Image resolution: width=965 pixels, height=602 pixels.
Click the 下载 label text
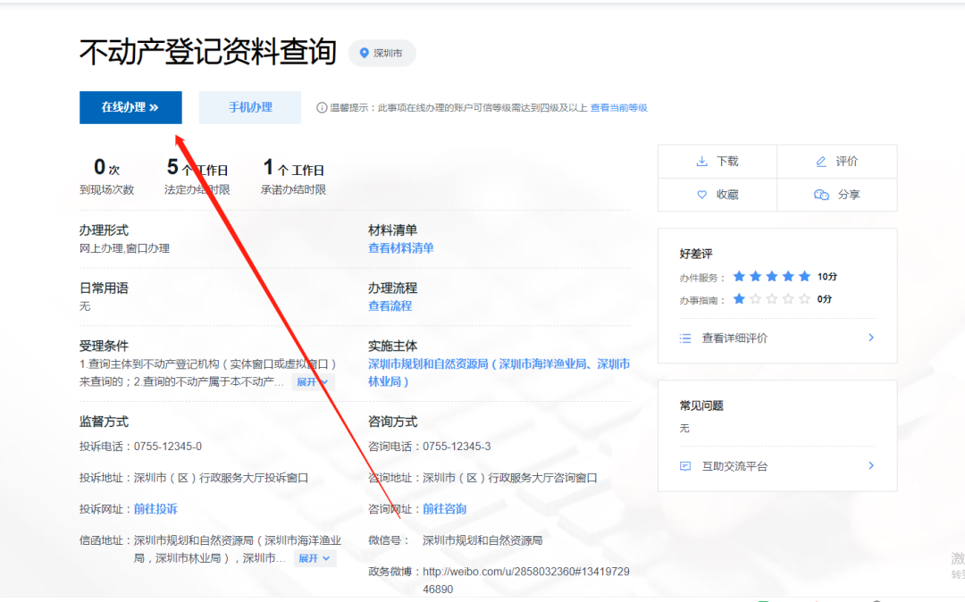(727, 161)
